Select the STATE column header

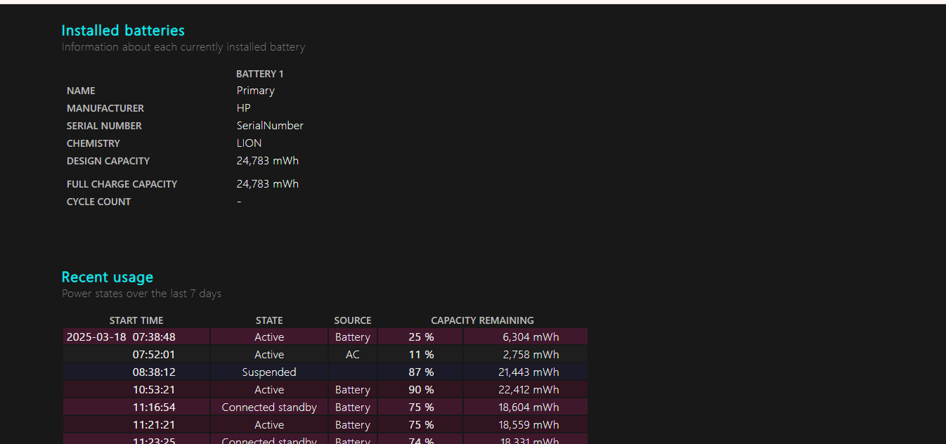coord(269,320)
